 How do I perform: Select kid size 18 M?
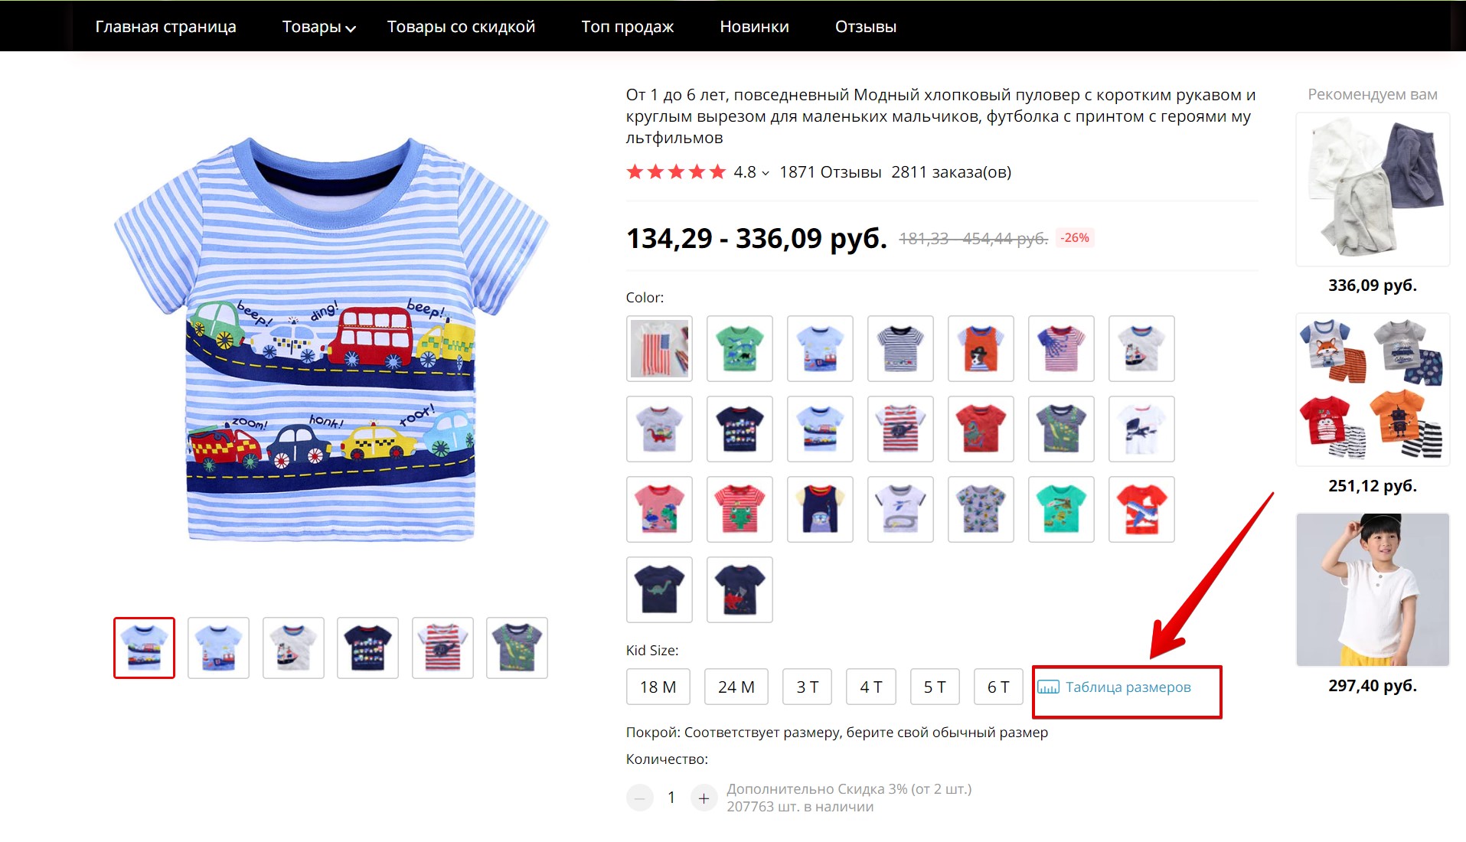(658, 687)
